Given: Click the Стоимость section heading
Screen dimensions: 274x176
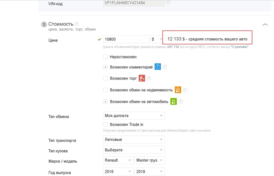Looking at the screenshot, I should pos(61,24).
